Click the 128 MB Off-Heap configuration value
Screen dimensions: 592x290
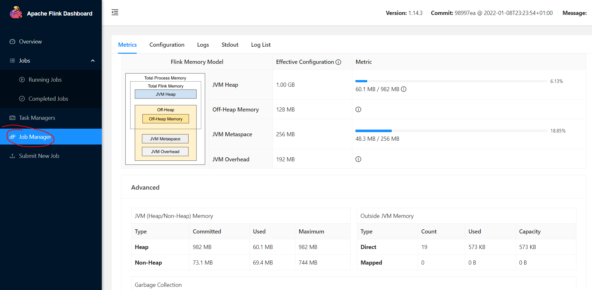(x=285, y=110)
